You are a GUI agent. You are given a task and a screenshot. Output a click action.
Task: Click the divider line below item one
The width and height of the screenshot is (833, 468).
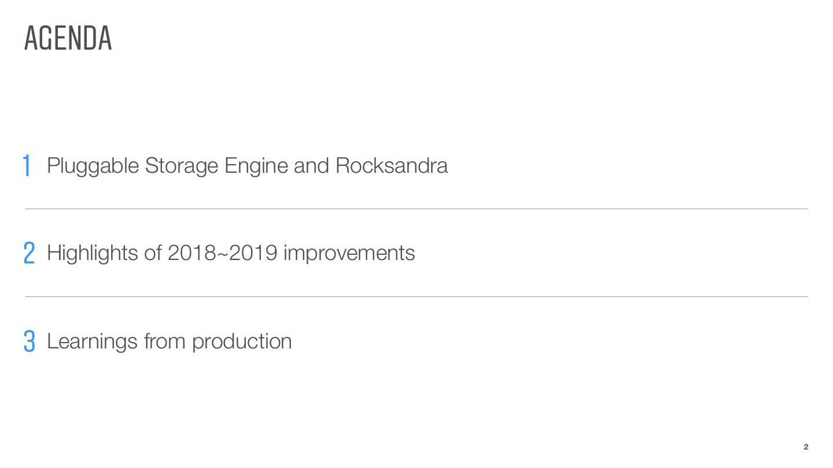pos(417,209)
